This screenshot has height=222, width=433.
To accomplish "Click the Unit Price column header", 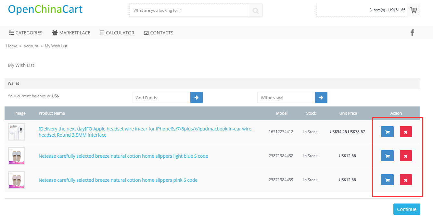I will click(348, 113).
